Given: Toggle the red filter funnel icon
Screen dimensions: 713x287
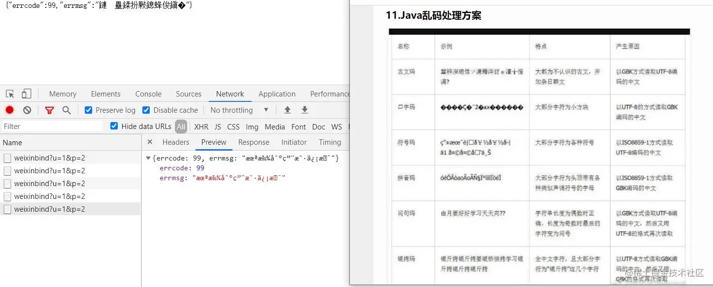Looking at the screenshot, I should (49, 110).
